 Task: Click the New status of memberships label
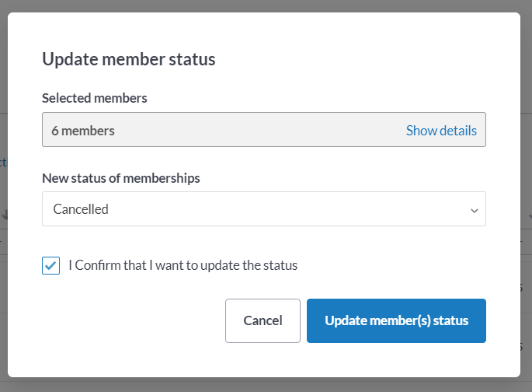pos(121,178)
